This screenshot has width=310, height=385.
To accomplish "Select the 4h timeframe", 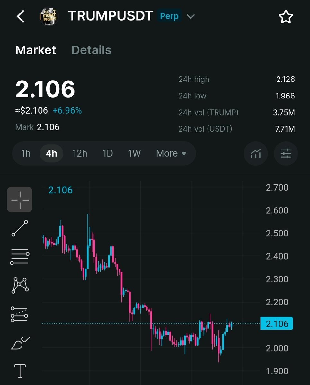I will tap(51, 153).
